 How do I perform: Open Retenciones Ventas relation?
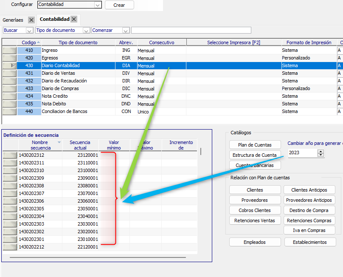[x=255, y=220]
